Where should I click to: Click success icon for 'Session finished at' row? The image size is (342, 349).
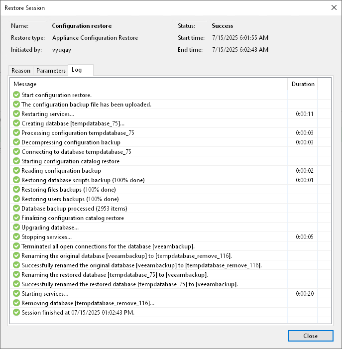click(x=16, y=312)
